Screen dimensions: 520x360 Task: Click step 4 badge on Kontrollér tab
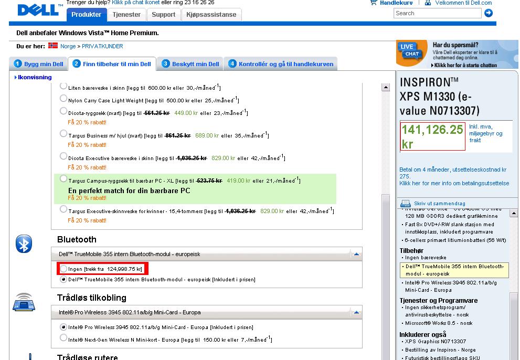point(232,63)
